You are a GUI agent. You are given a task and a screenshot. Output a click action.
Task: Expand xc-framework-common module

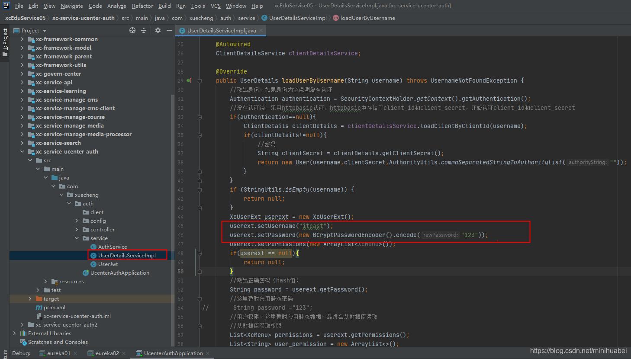point(22,39)
